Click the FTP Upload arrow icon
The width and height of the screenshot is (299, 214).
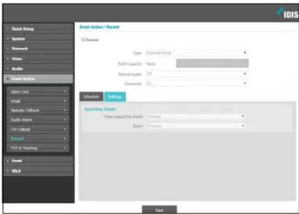[65, 129]
